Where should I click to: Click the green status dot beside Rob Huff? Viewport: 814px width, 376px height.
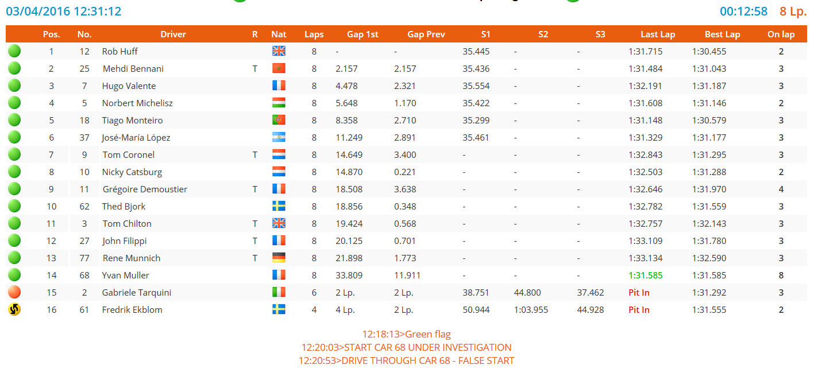(14, 51)
